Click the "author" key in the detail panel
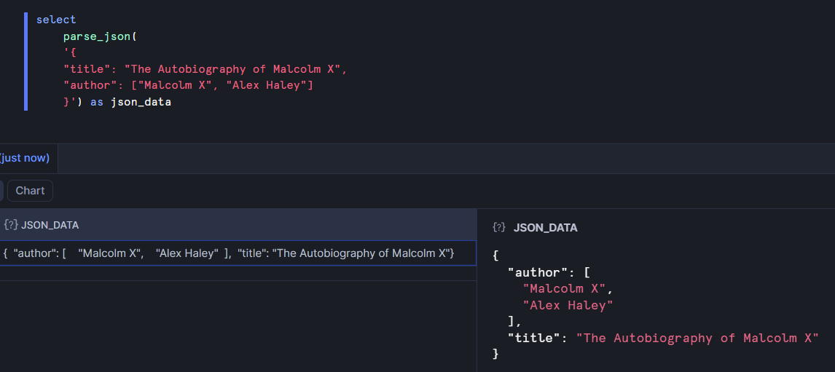 [538, 273]
